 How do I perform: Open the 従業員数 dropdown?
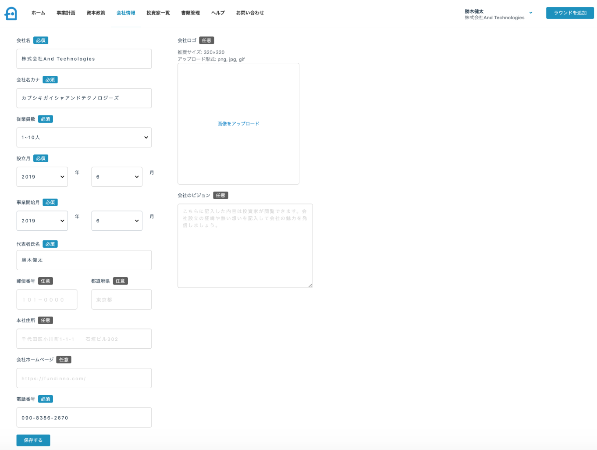point(84,137)
